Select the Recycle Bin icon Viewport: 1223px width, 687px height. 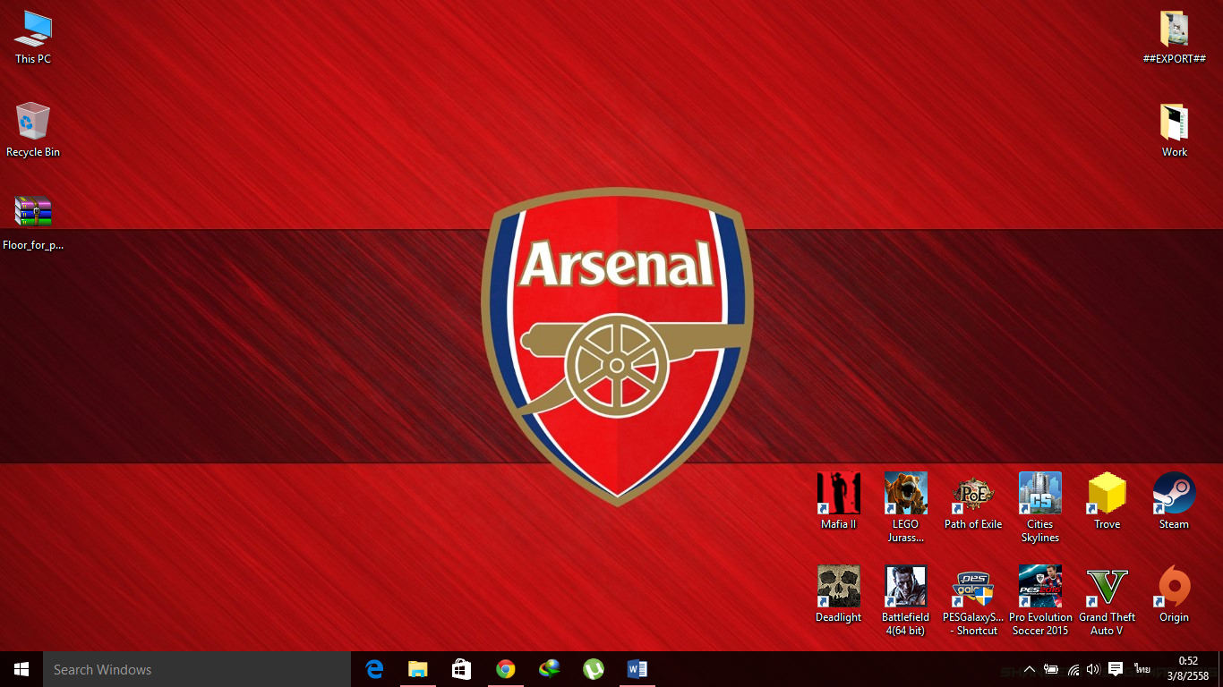coord(33,131)
